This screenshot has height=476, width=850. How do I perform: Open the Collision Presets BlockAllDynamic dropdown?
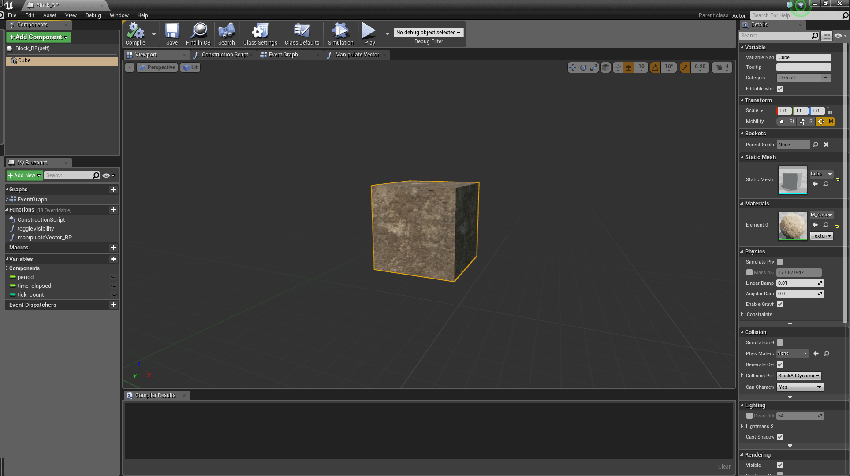tap(798, 376)
